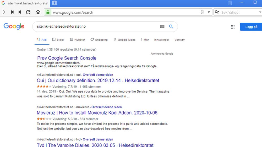
Task: Click the Oui dictionary definition result
Action: (x=98, y=80)
